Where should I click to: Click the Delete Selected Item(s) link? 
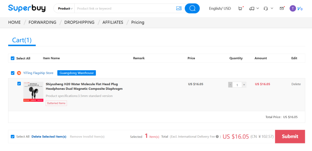coord(49,137)
